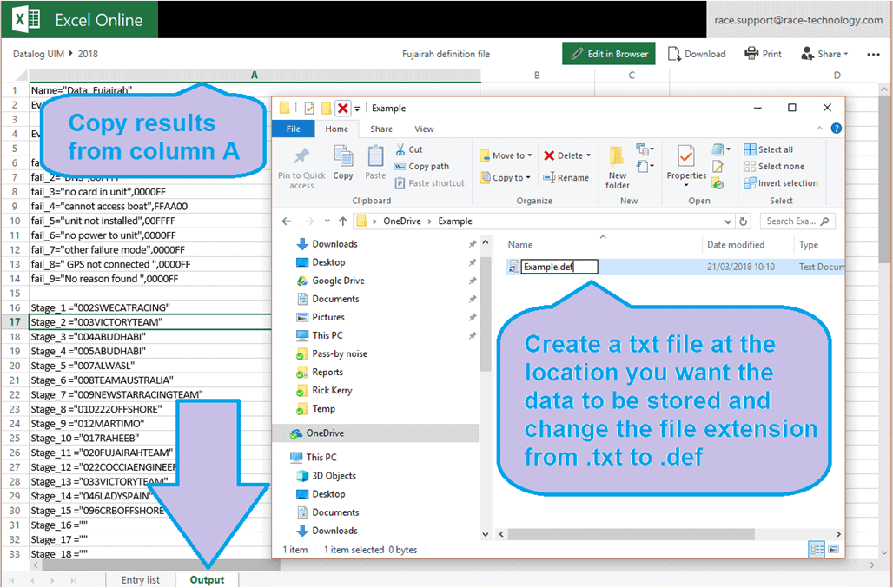Click the Select all option

tap(751, 149)
